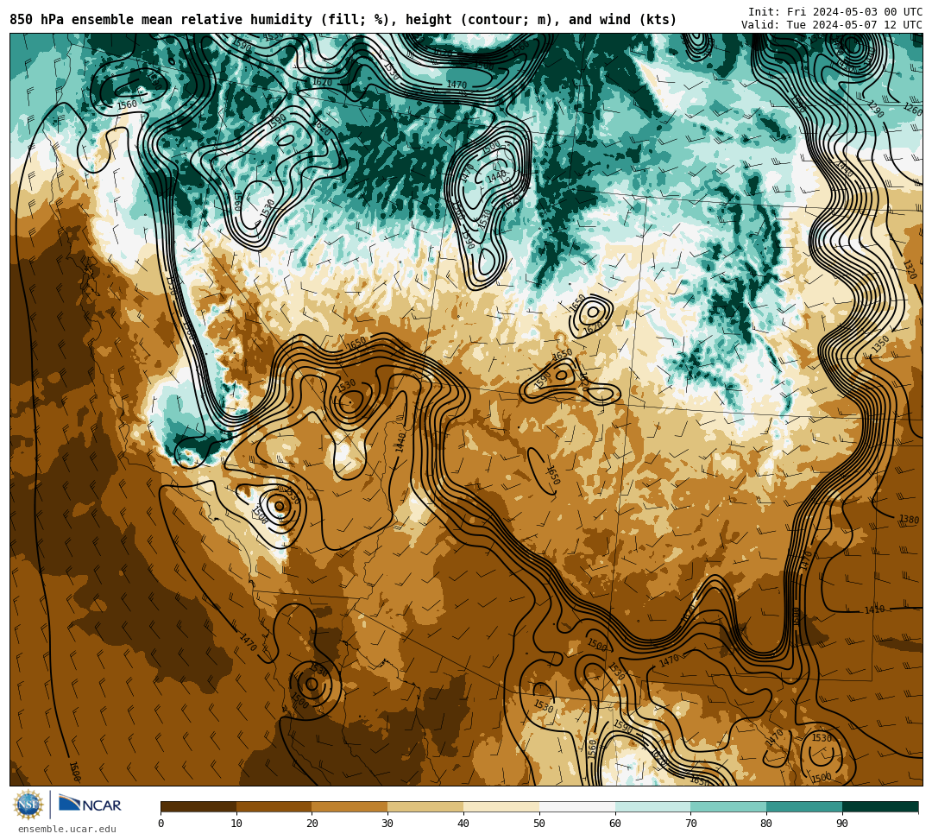Click colorbar tick label '30'
932x840 pixels.
pyautogui.click(x=387, y=824)
